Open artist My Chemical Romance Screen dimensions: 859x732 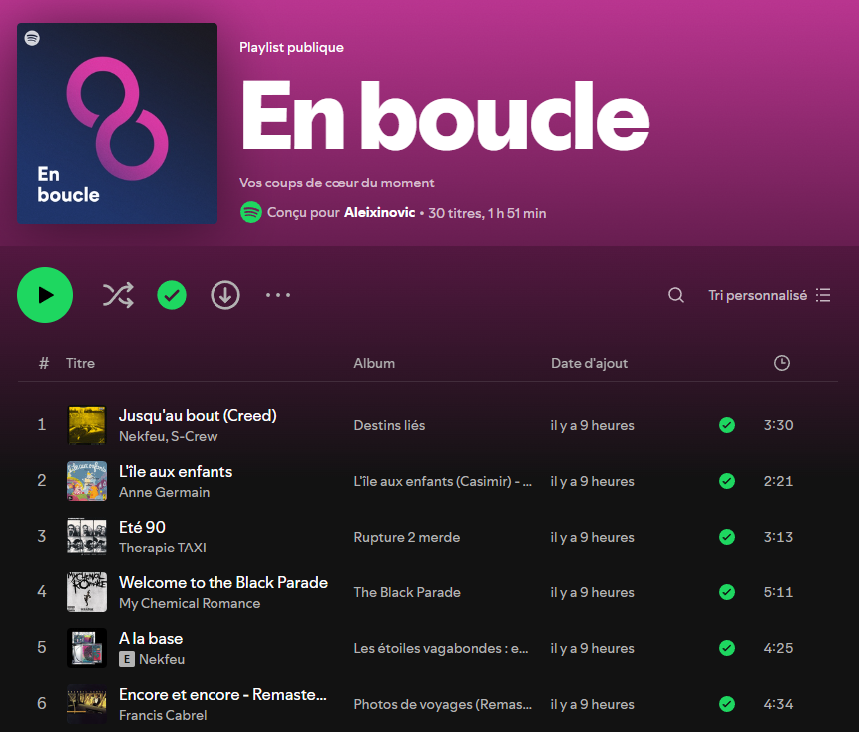coord(190,604)
